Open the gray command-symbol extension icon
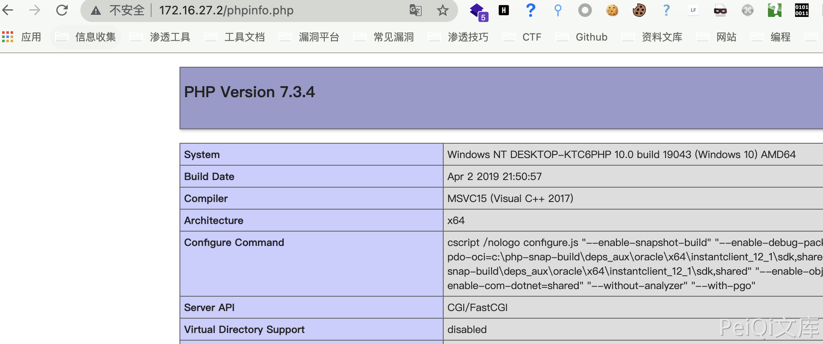Image resolution: width=823 pixels, height=344 pixels. (748, 10)
